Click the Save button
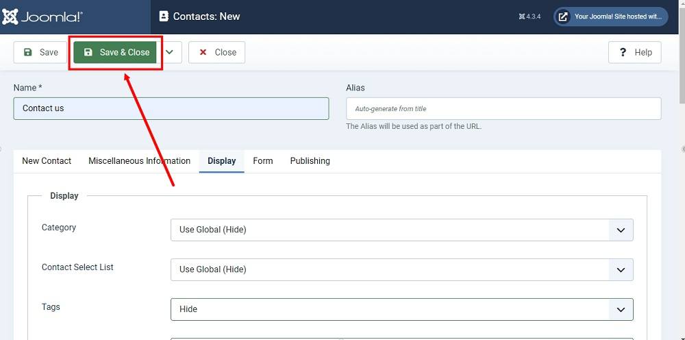Viewport: 685px width, 340px height. click(40, 53)
